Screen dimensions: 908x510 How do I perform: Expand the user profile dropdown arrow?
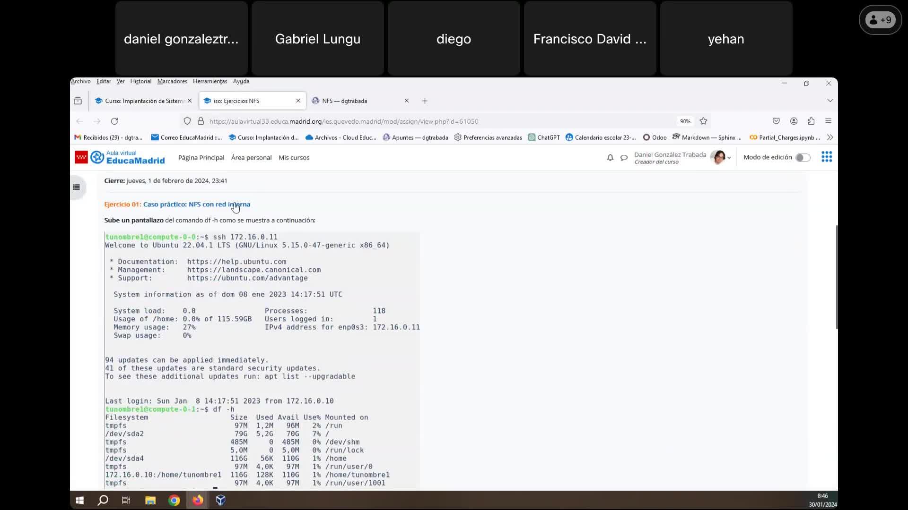point(729,158)
